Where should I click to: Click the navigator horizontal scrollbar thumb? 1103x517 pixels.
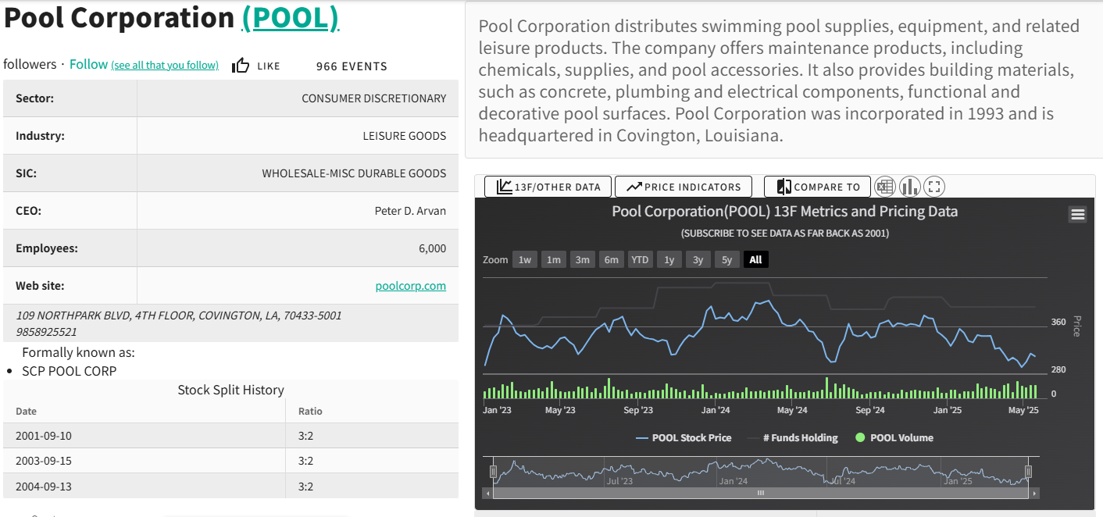[x=760, y=494]
